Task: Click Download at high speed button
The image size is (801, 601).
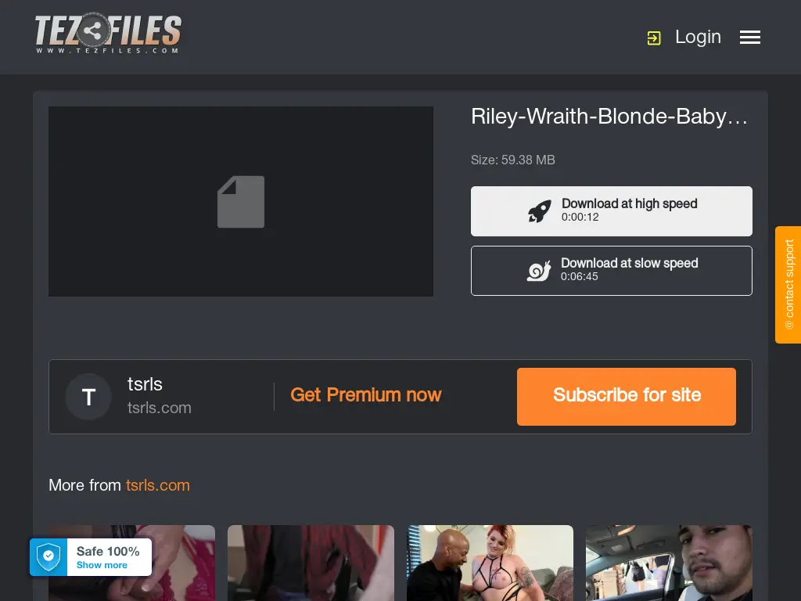Action: (x=612, y=211)
